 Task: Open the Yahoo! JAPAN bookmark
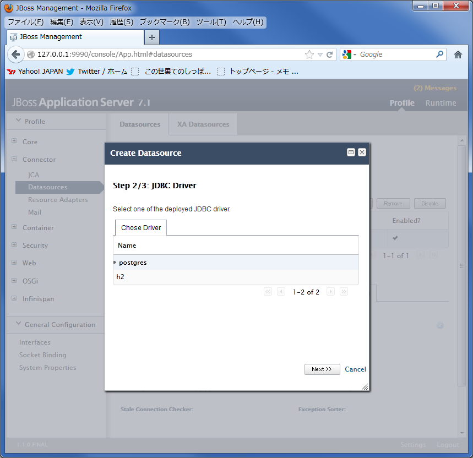point(35,72)
